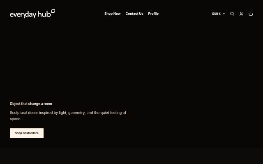Click the dark strip below the hero banner

[x=131, y=156]
